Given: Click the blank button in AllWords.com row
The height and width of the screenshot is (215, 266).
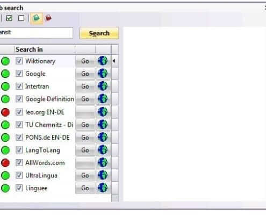Looking at the screenshot, I should [85, 163].
